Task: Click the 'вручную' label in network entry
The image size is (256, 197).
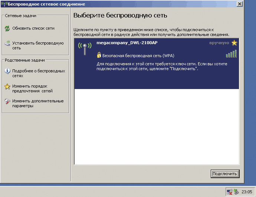Action: tap(219, 43)
